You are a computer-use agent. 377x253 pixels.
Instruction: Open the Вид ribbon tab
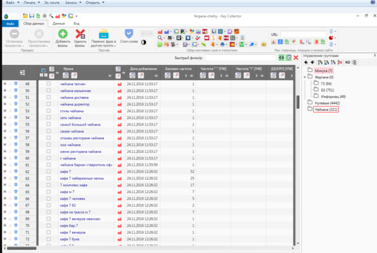tap(77, 24)
